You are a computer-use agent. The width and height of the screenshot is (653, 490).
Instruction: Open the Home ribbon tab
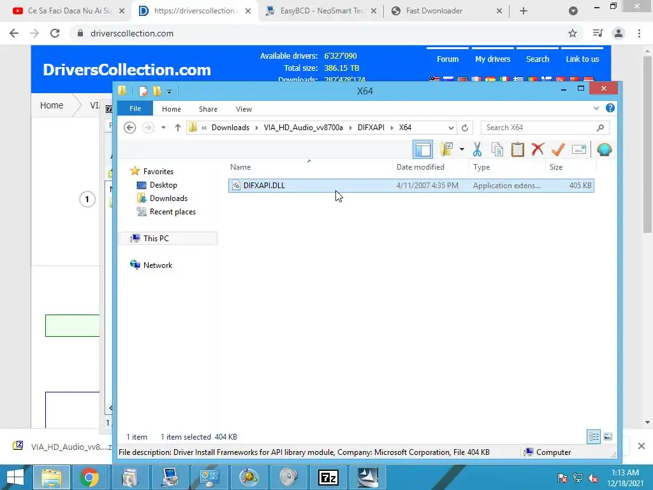tap(171, 108)
